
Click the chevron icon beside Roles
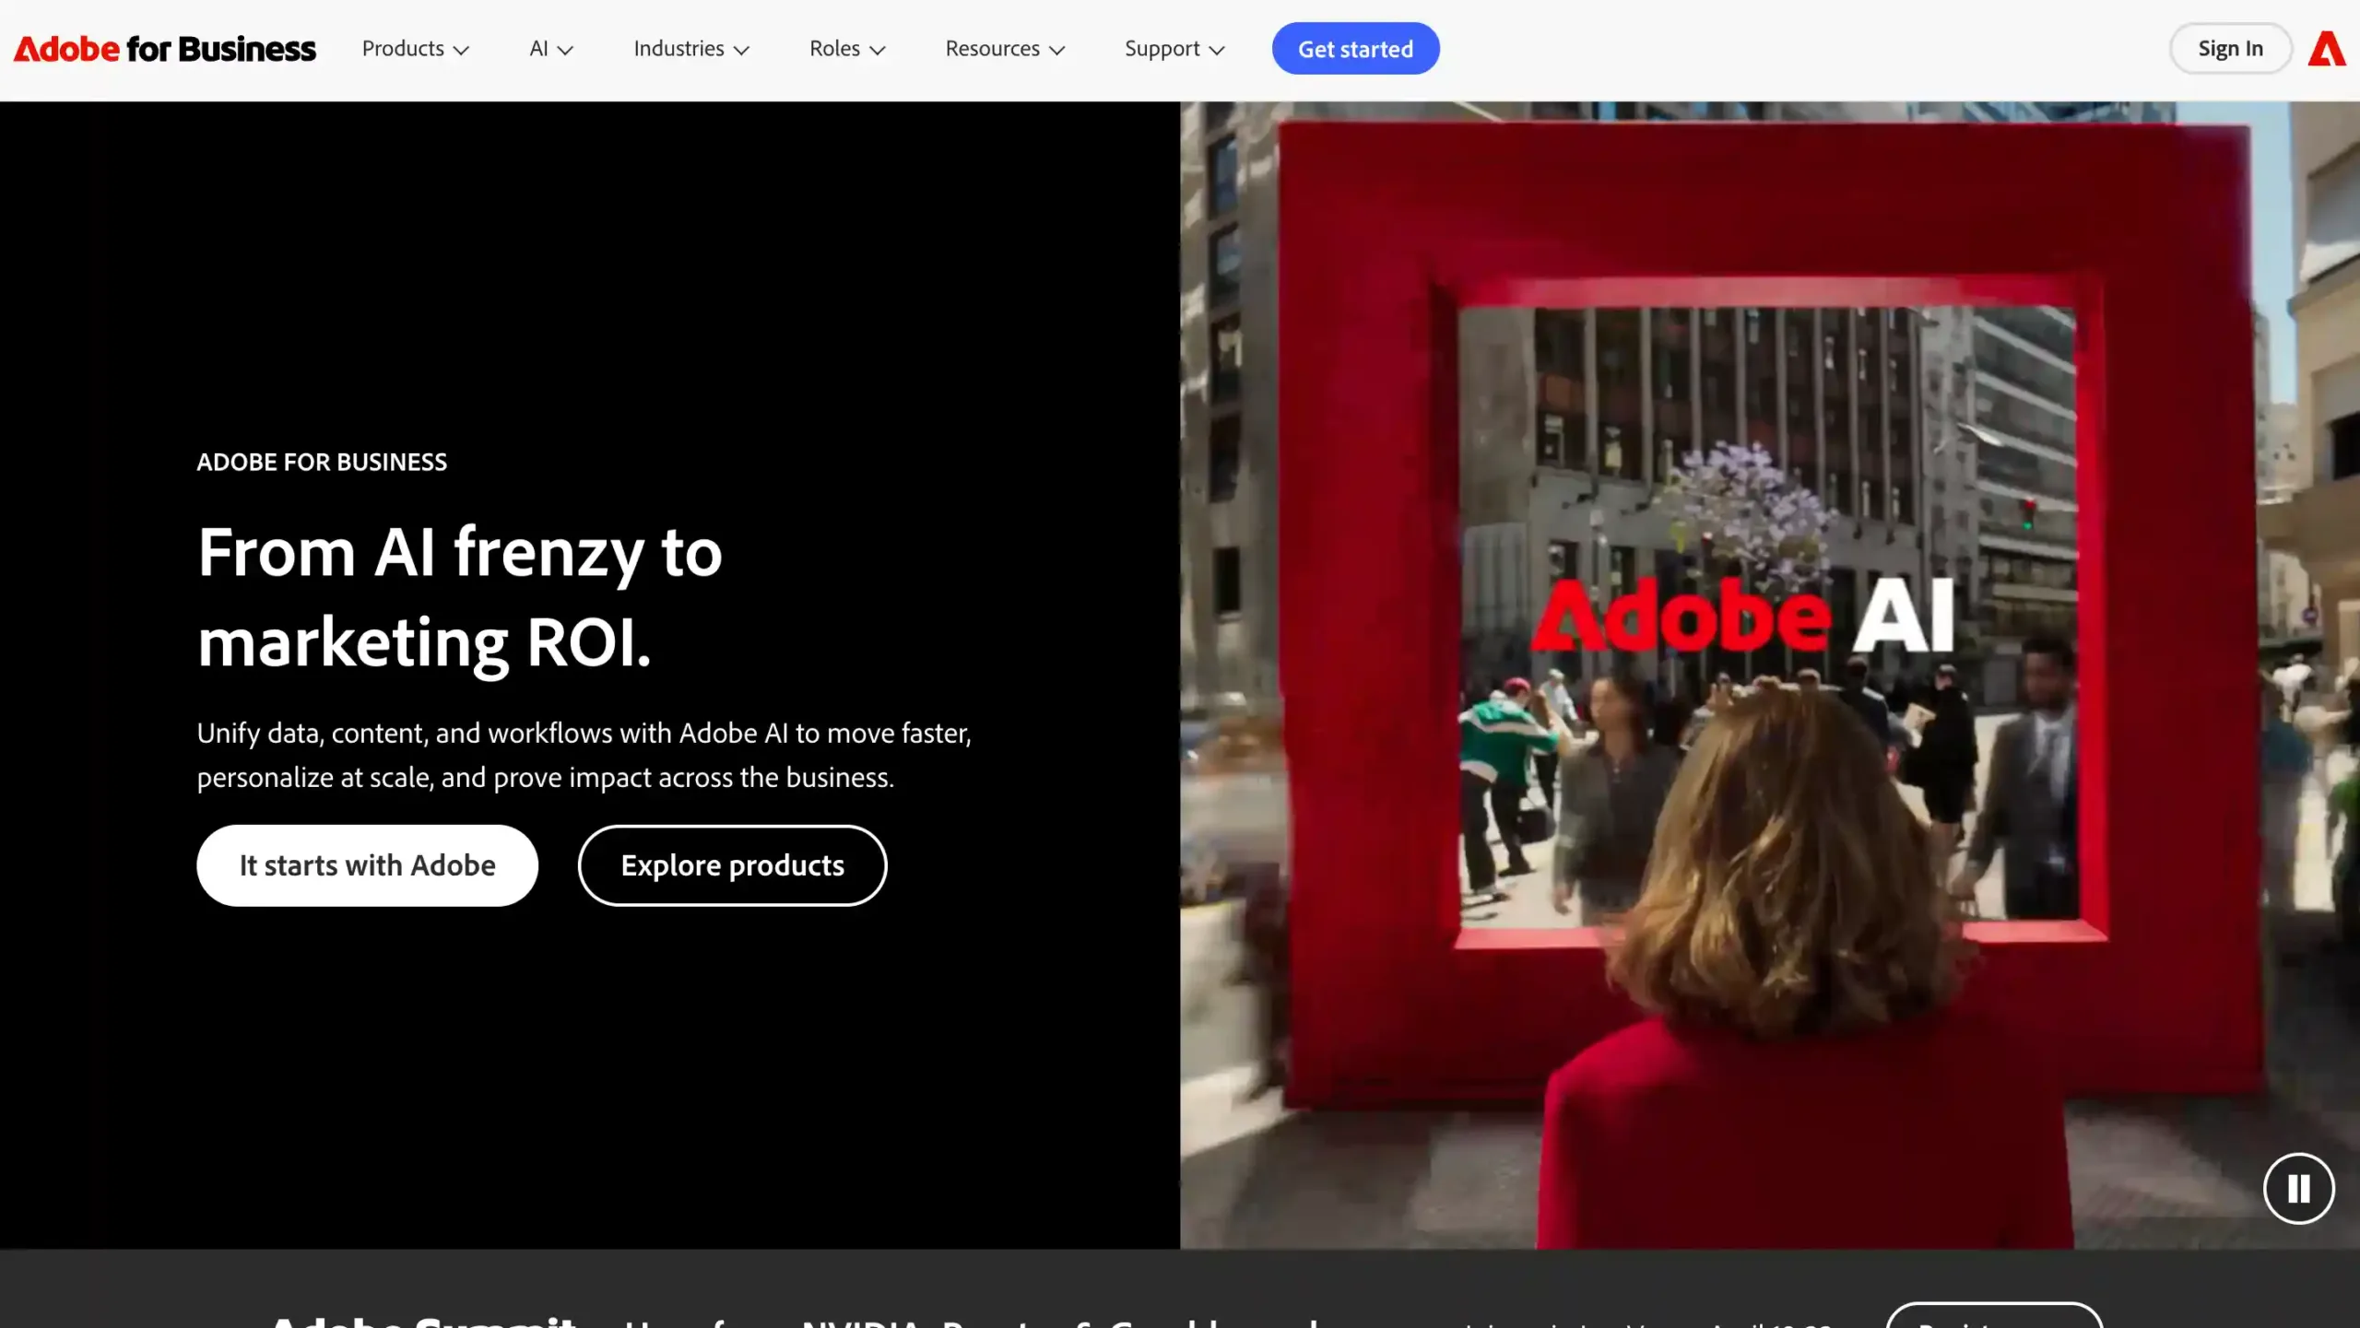879,50
